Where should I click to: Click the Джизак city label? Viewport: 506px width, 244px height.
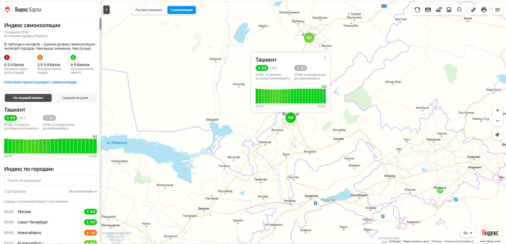point(204,209)
